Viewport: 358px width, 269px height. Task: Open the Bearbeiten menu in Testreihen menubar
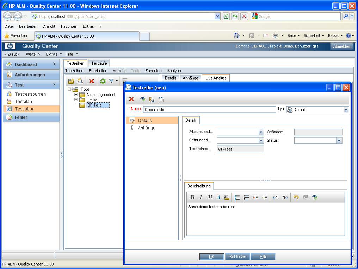coord(98,71)
